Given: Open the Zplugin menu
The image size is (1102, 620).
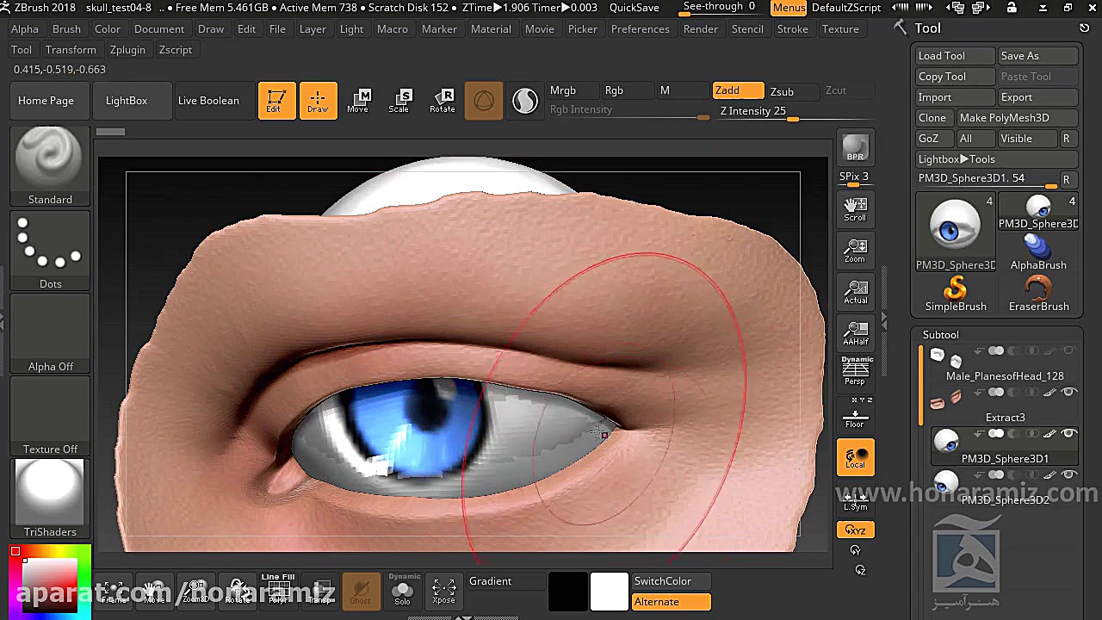Looking at the screenshot, I should (127, 49).
